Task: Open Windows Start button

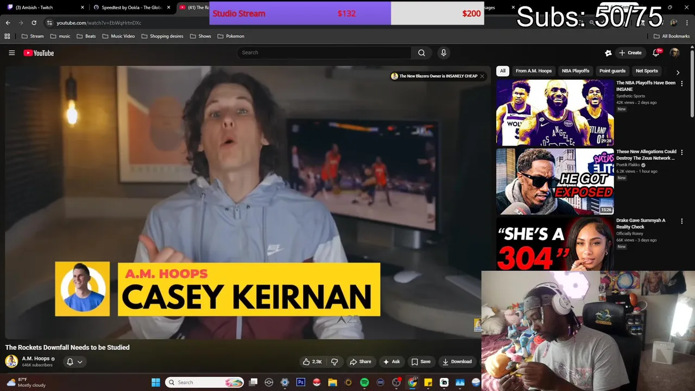Action: tap(156, 382)
